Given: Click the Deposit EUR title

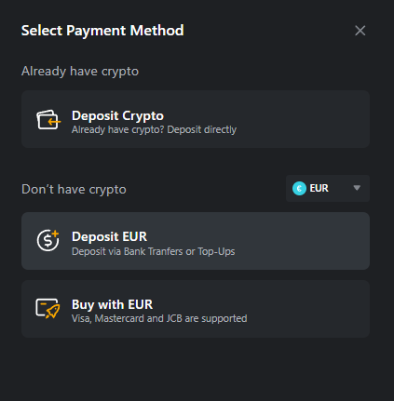Looking at the screenshot, I should [x=109, y=236].
